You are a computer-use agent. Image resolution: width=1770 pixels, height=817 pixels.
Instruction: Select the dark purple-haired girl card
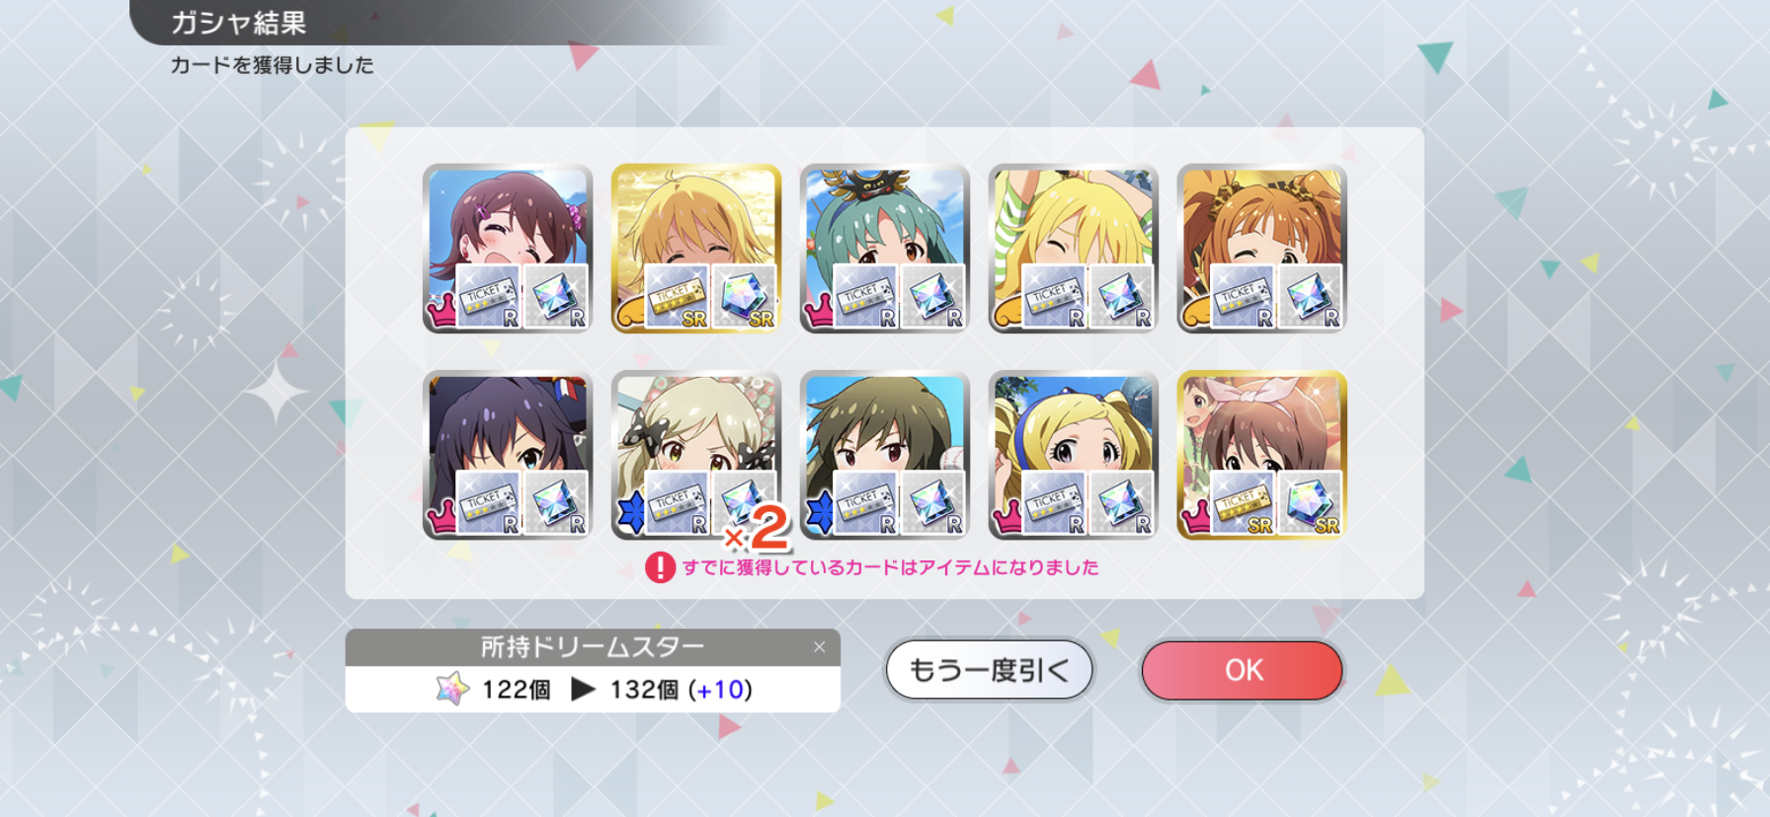tap(508, 456)
